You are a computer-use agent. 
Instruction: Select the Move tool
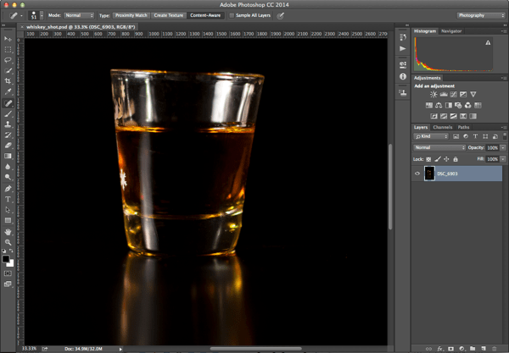click(8, 39)
